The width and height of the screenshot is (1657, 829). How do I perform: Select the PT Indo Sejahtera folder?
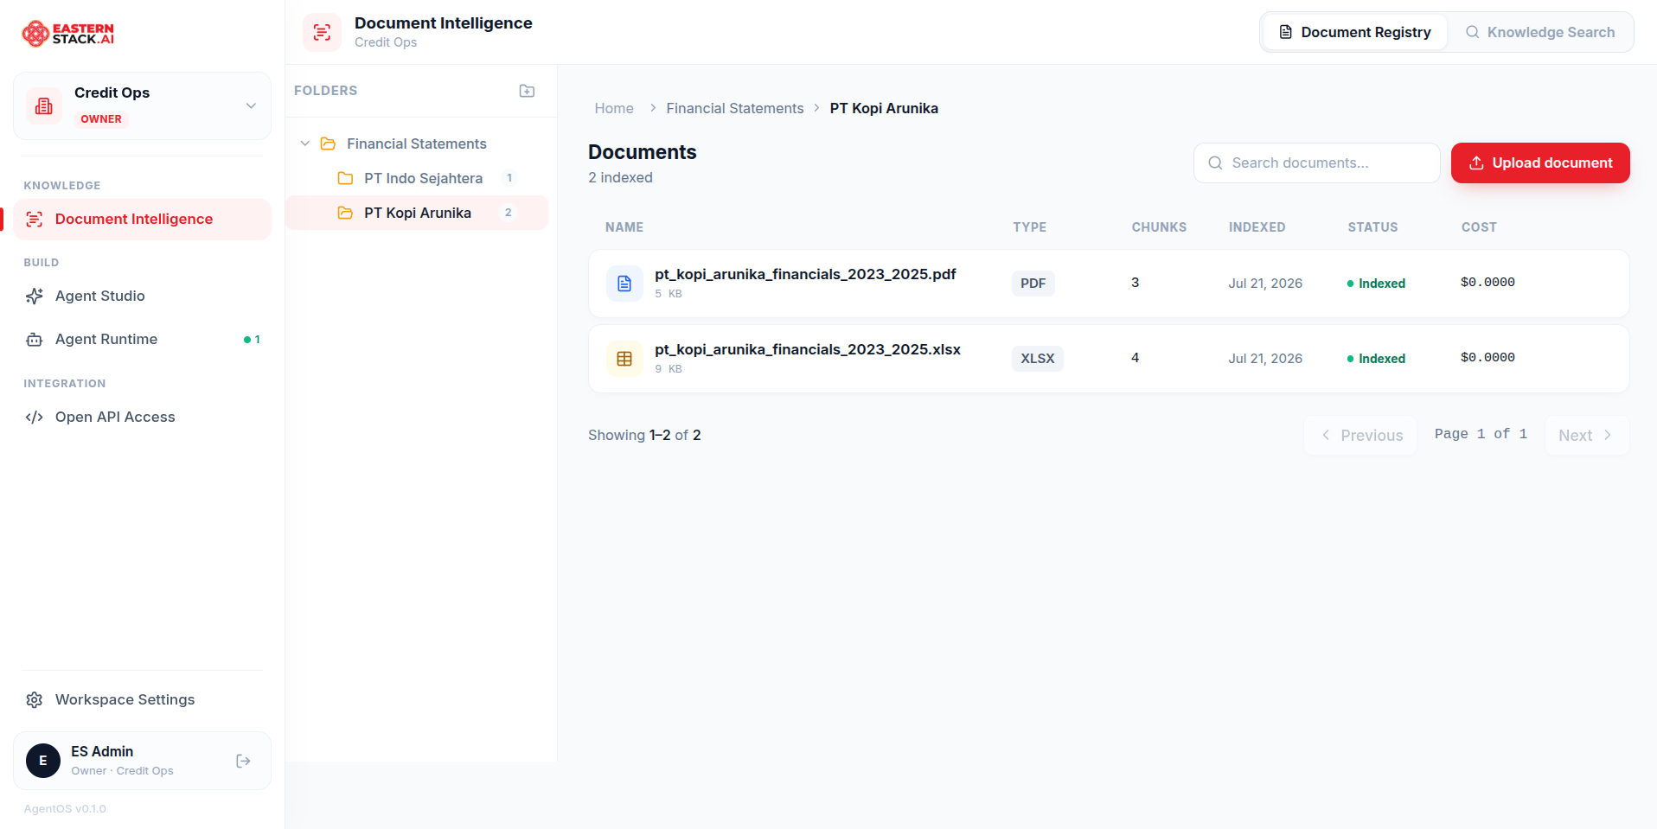click(417, 178)
